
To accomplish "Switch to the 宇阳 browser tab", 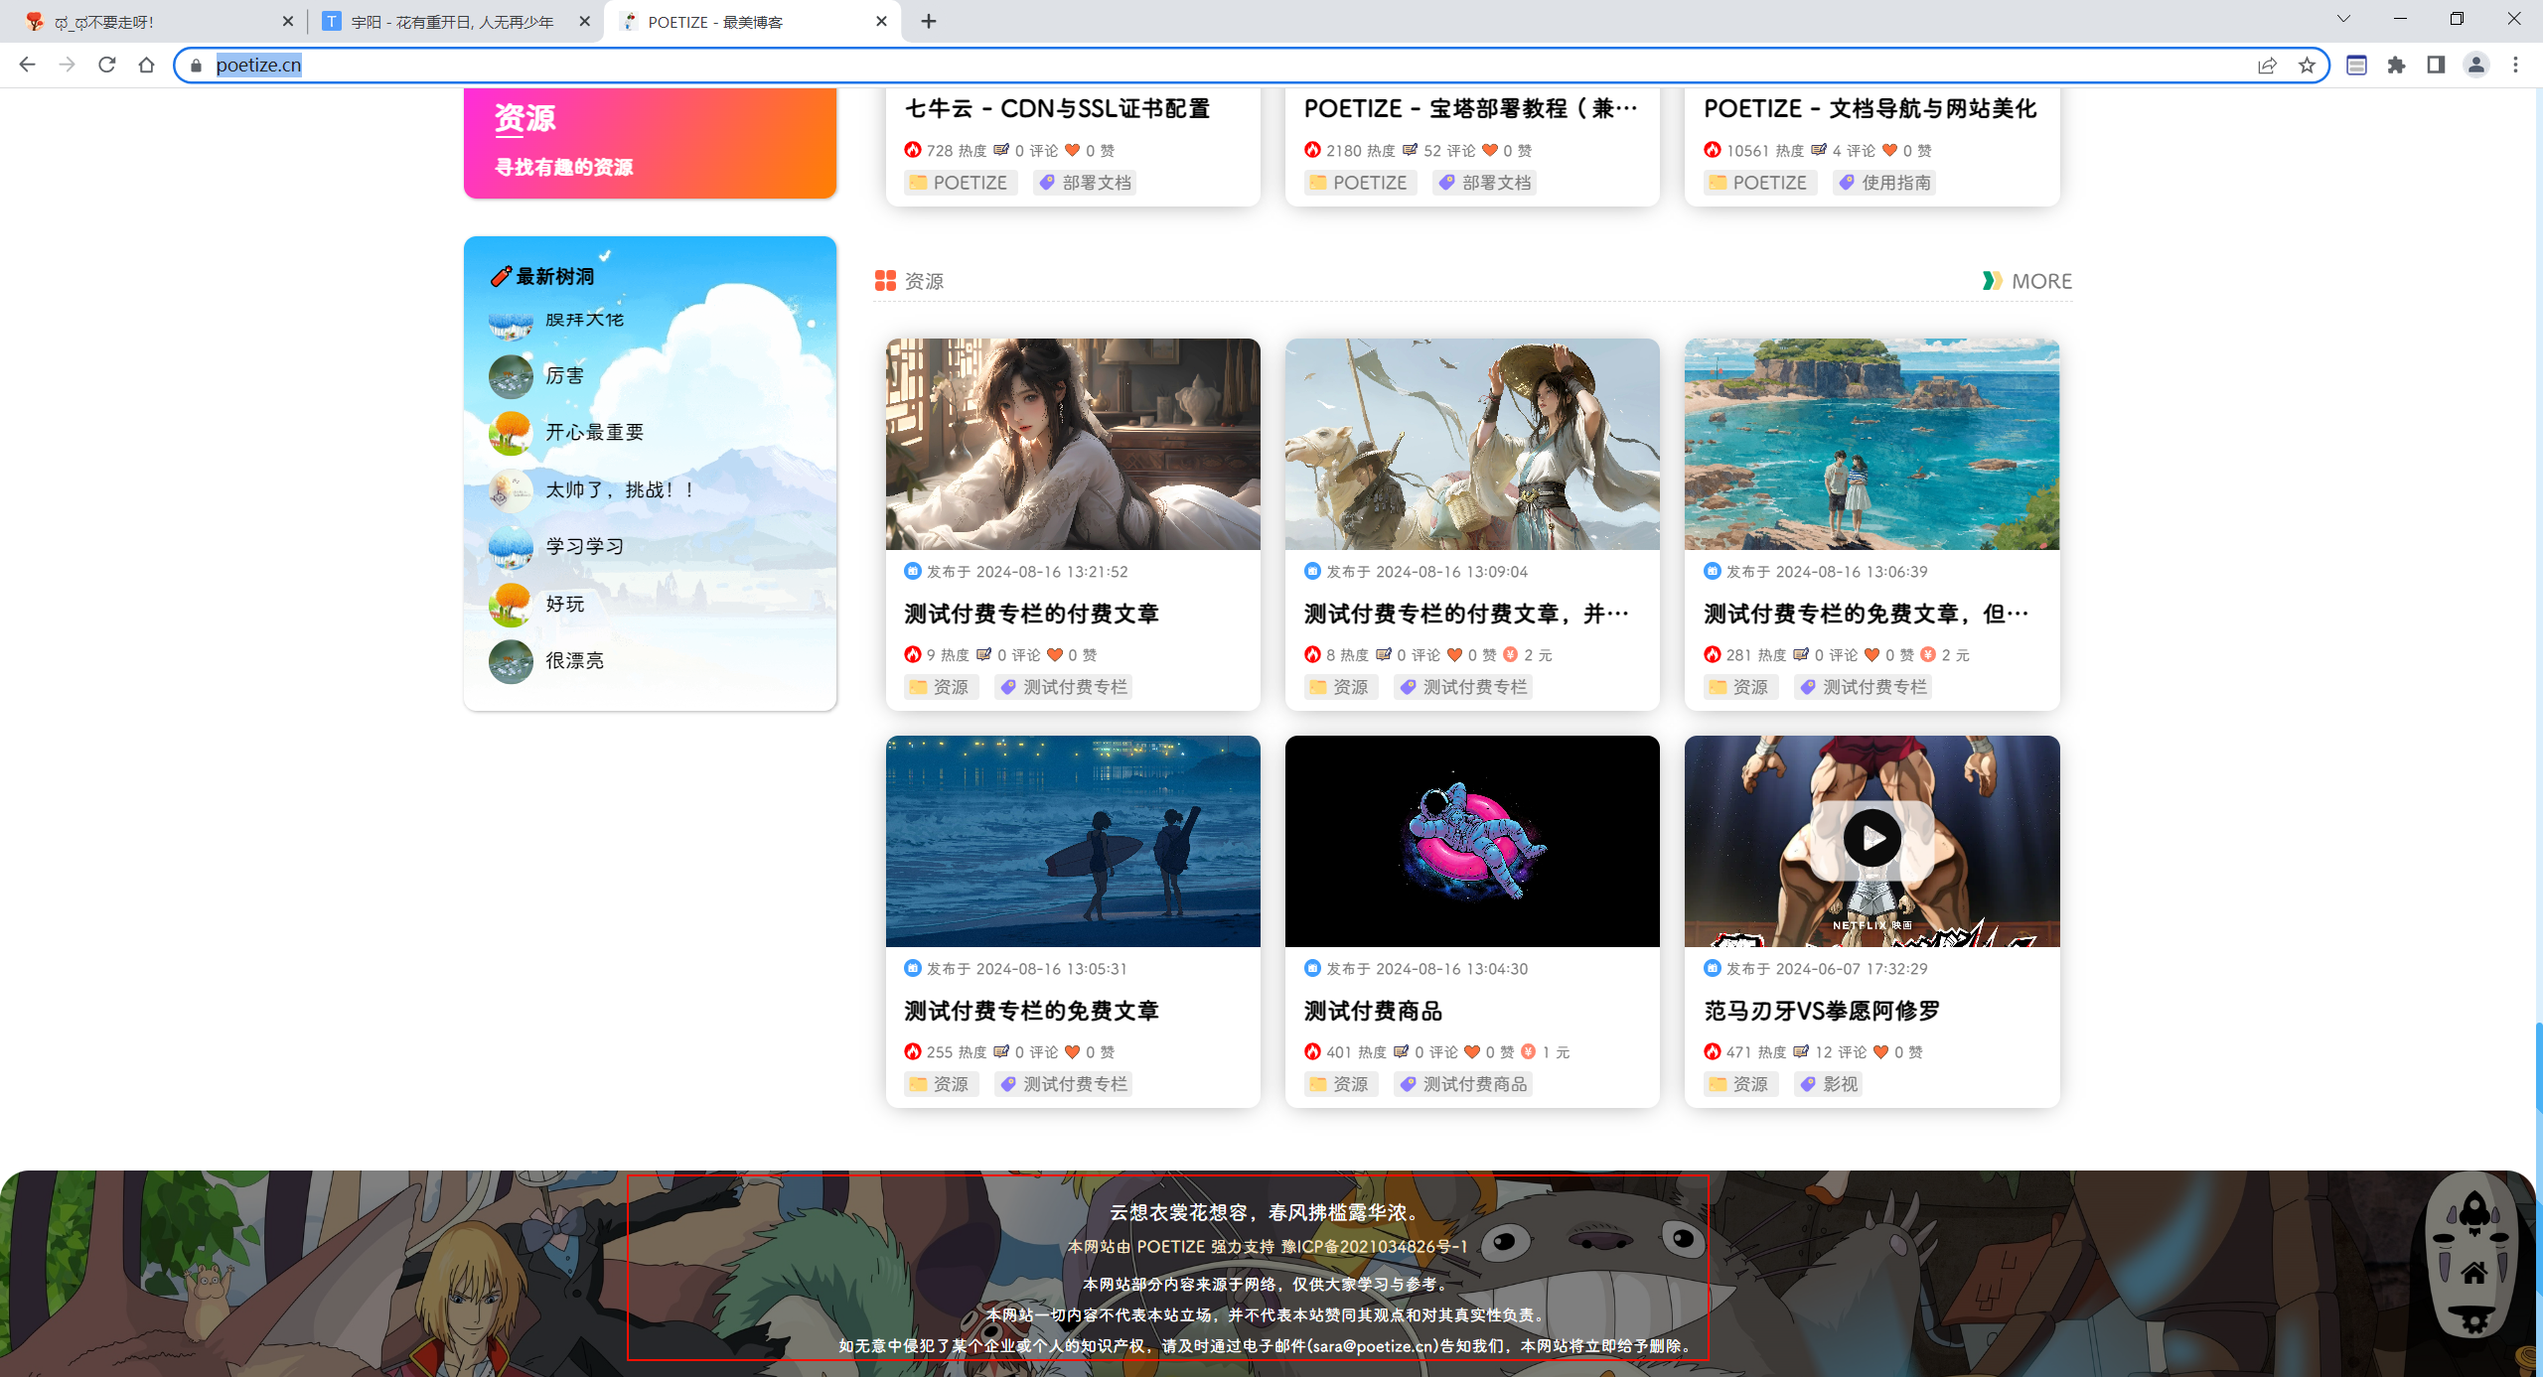I will (x=453, y=22).
